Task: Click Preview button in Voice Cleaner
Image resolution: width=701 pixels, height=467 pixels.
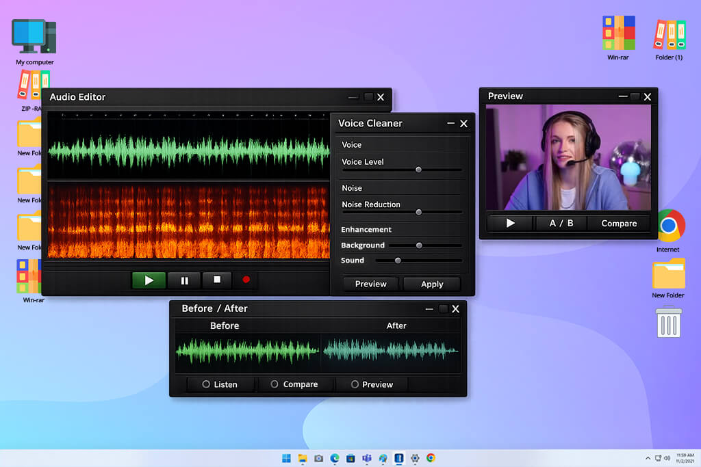Action: tap(370, 284)
